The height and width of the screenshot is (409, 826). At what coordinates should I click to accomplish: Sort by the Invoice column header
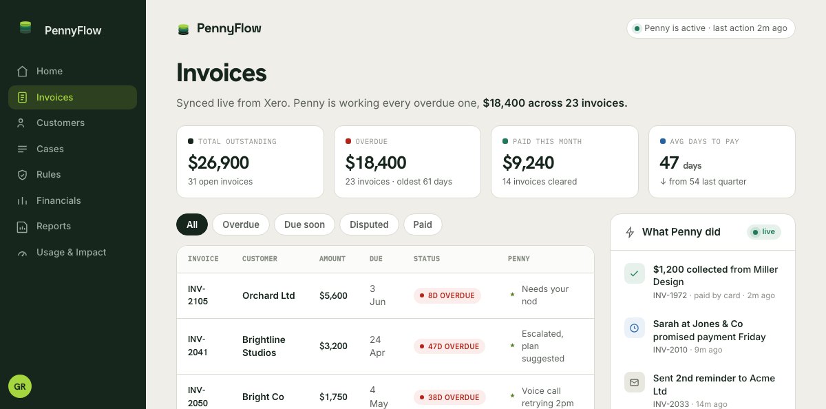(203, 259)
